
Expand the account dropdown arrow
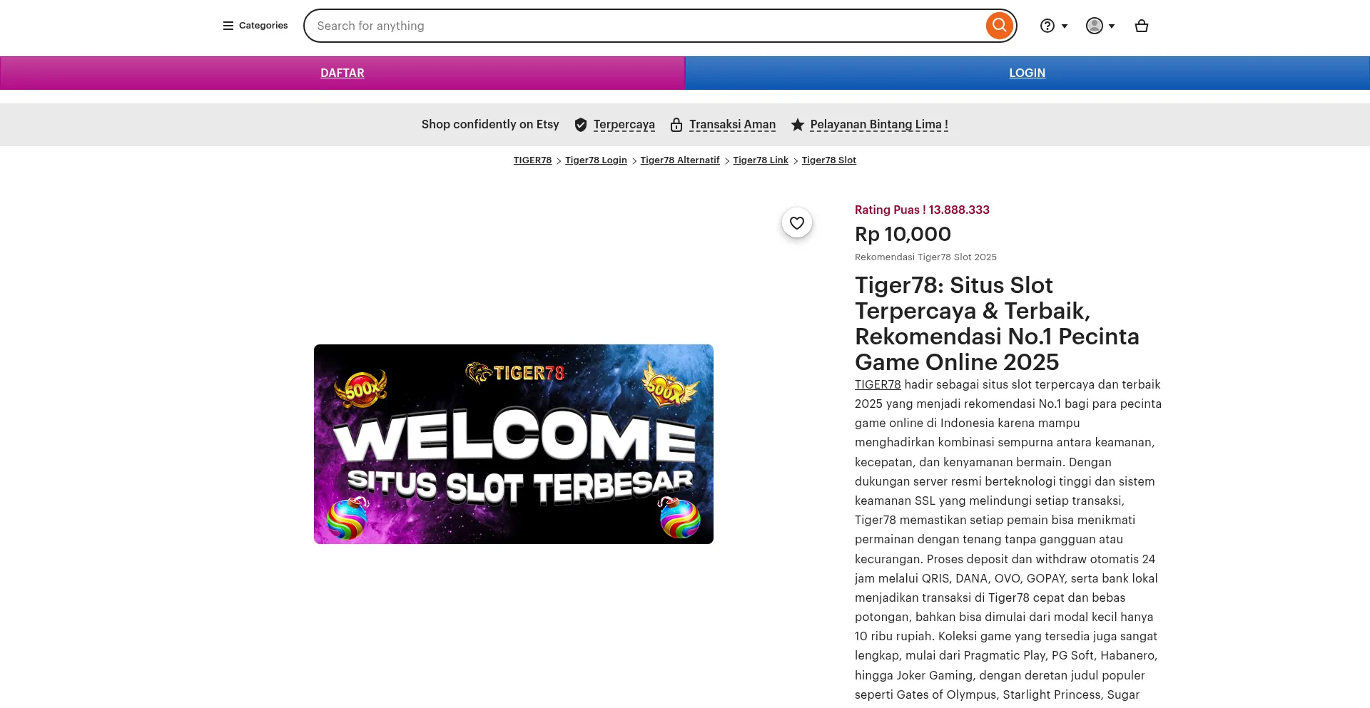tap(1112, 26)
